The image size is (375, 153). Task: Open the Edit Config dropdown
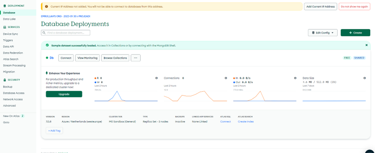[x=323, y=33]
